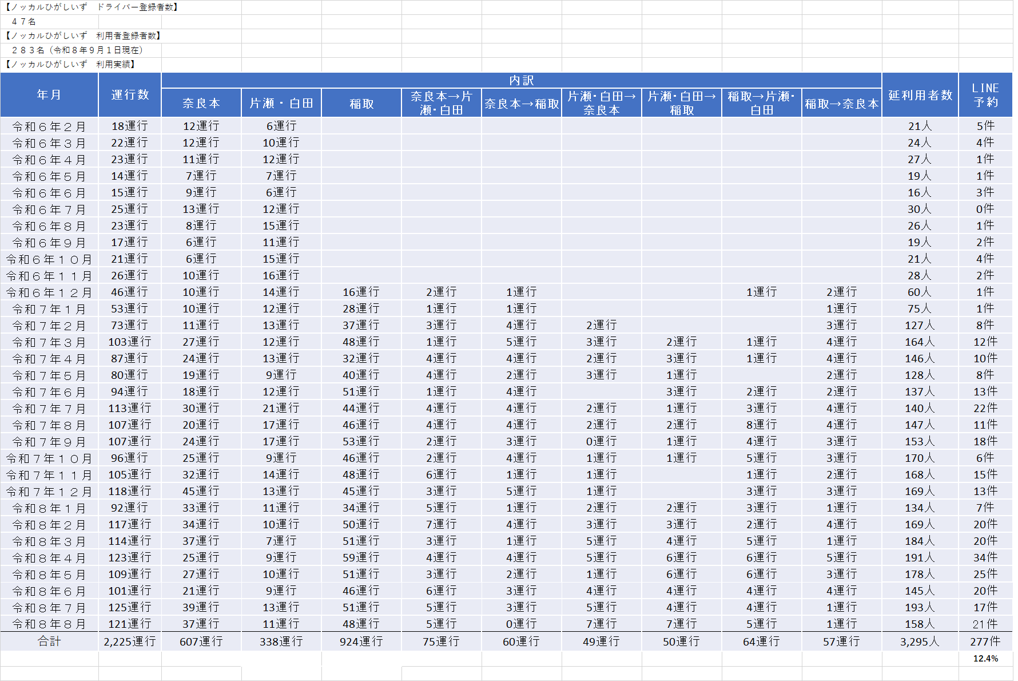Select the 277件 LINE total cell

click(985, 642)
